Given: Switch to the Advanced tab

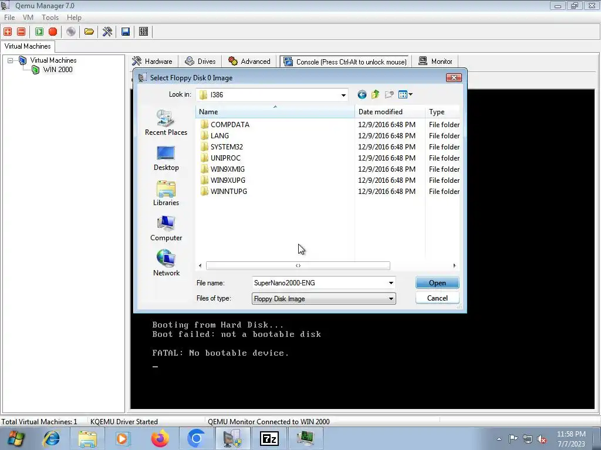Looking at the screenshot, I should point(249,61).
